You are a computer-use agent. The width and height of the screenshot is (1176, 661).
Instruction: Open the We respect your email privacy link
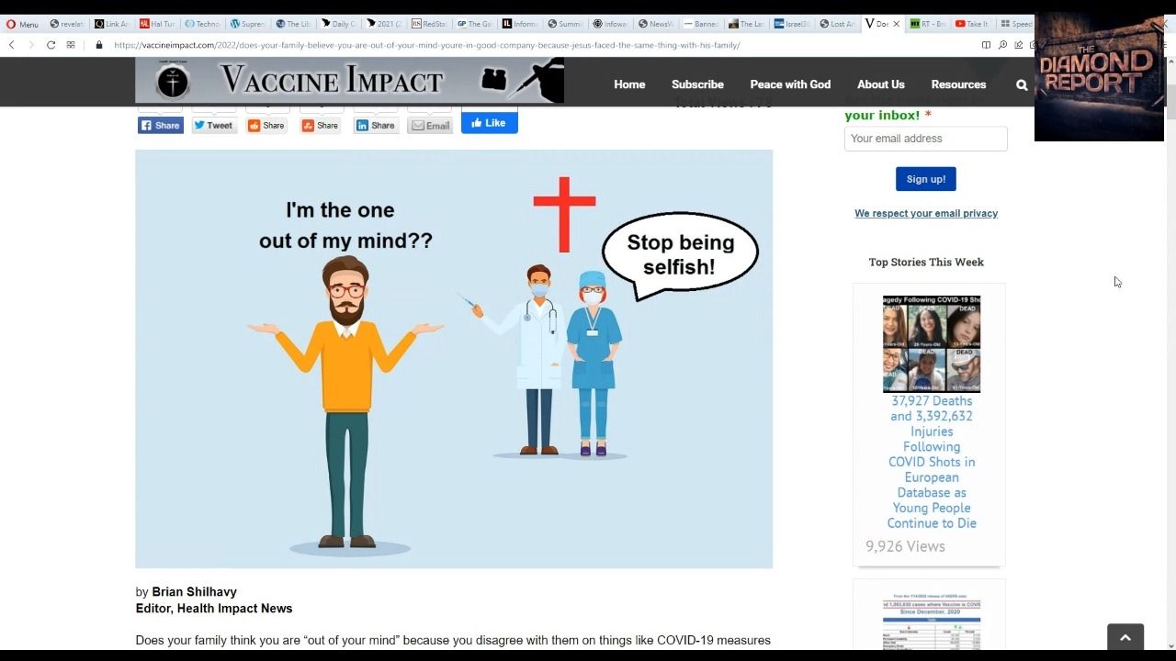925,213
